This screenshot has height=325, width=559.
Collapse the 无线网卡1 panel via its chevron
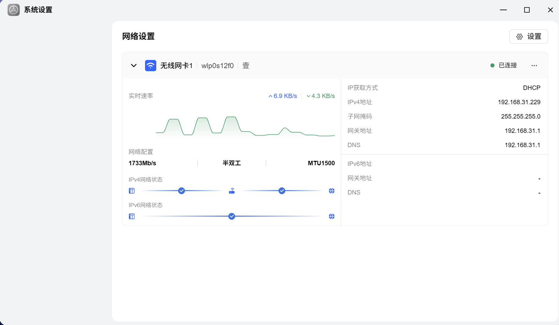(133, 65)
